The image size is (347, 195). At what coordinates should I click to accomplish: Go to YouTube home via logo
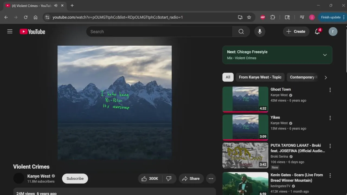(x=32, y=32)
